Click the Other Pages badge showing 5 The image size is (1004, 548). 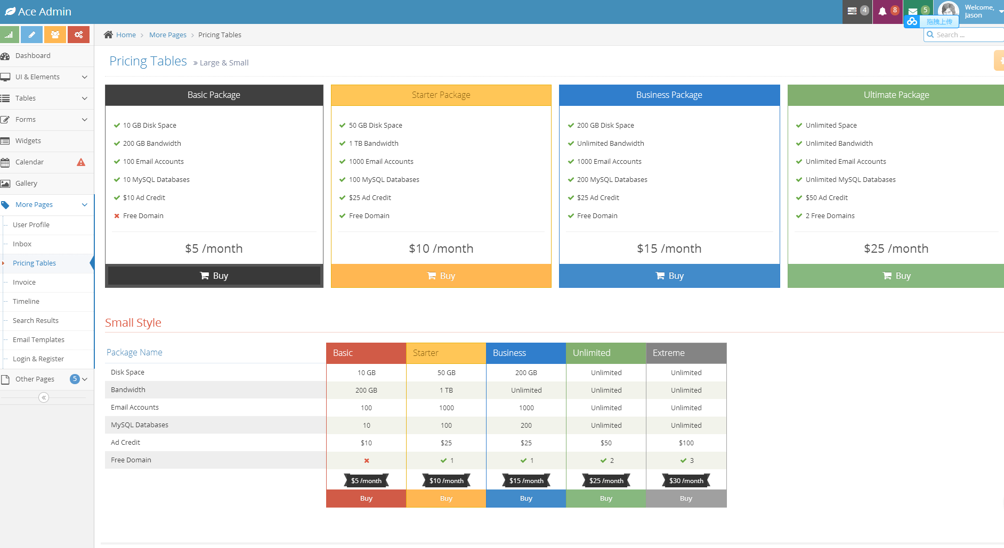(x=75, y=379)
